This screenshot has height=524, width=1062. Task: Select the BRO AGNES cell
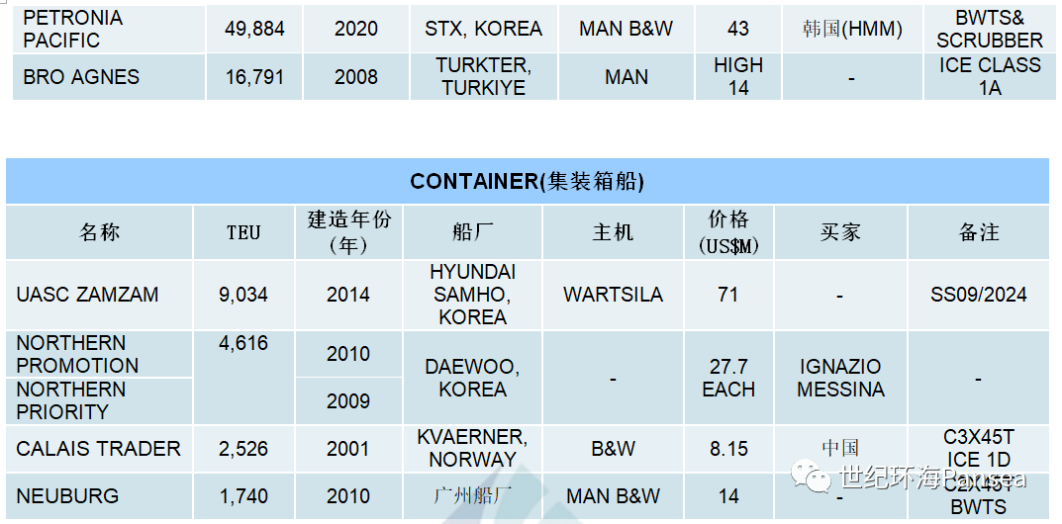point(108,77)
